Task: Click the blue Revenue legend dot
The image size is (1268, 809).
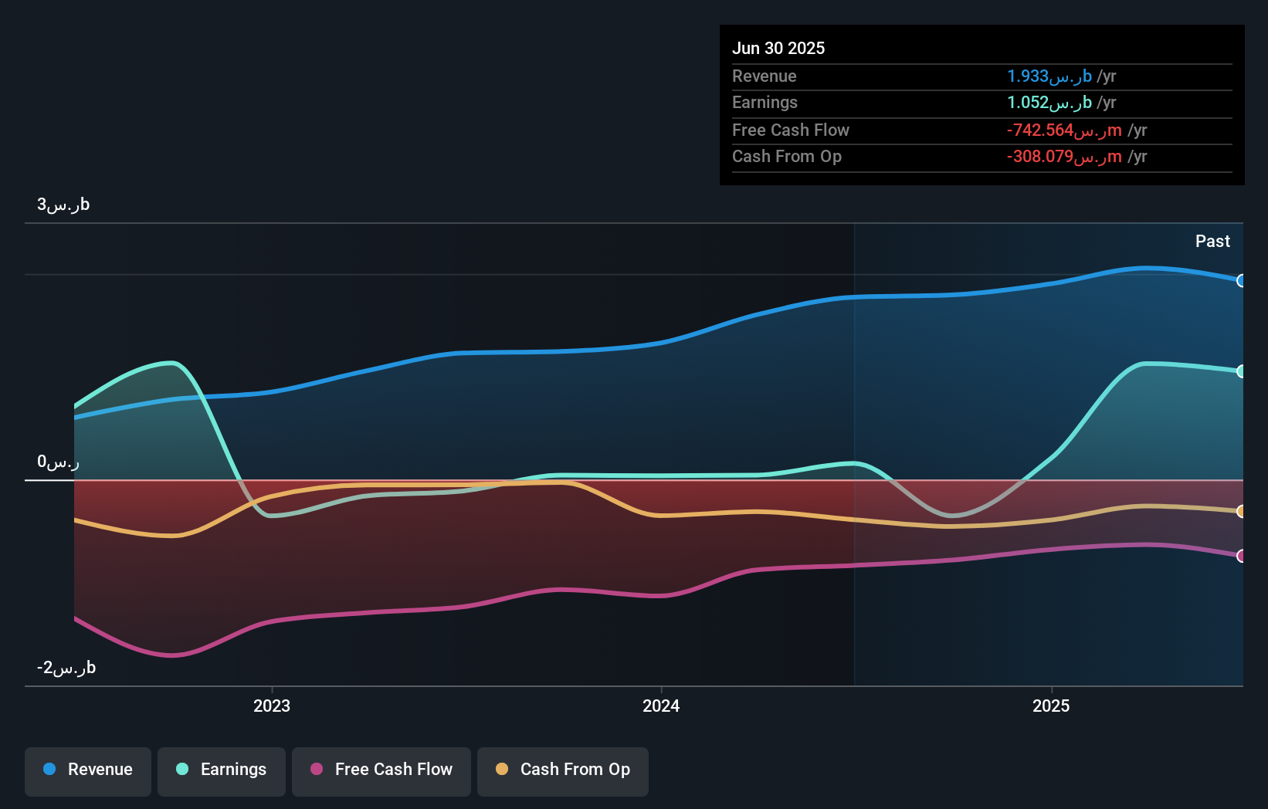Action: 49,769
